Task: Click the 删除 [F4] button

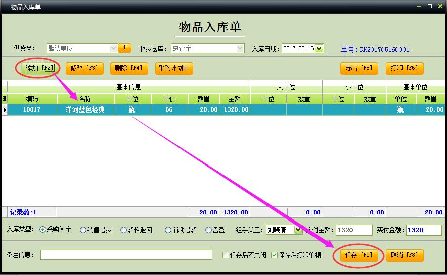Action: 129,68
